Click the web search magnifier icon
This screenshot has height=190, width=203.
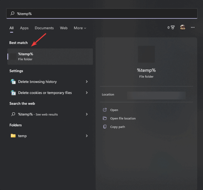coord(13,114)
